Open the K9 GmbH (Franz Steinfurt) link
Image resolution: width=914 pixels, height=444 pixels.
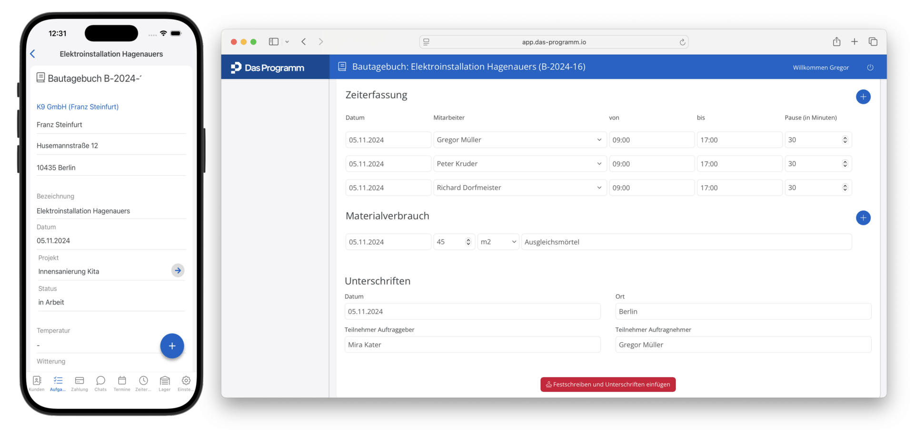[x=78, y=107]
